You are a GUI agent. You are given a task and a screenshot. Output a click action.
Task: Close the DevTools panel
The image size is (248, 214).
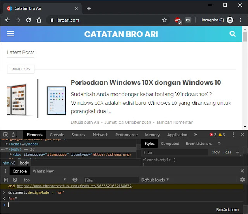point(242,134)
